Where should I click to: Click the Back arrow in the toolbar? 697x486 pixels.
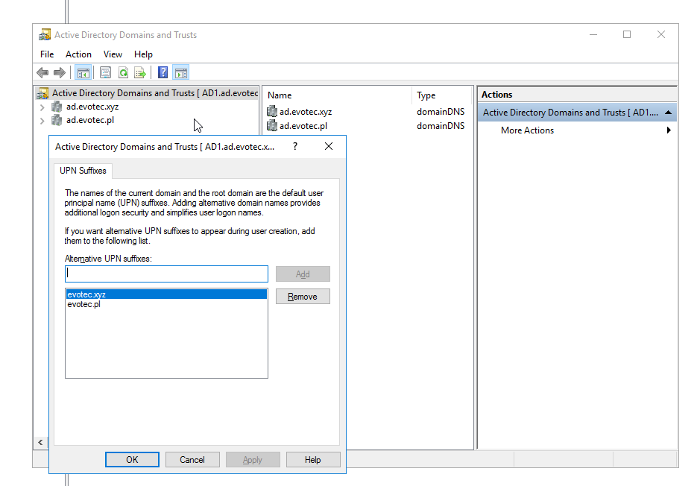(x=42, y=72)
